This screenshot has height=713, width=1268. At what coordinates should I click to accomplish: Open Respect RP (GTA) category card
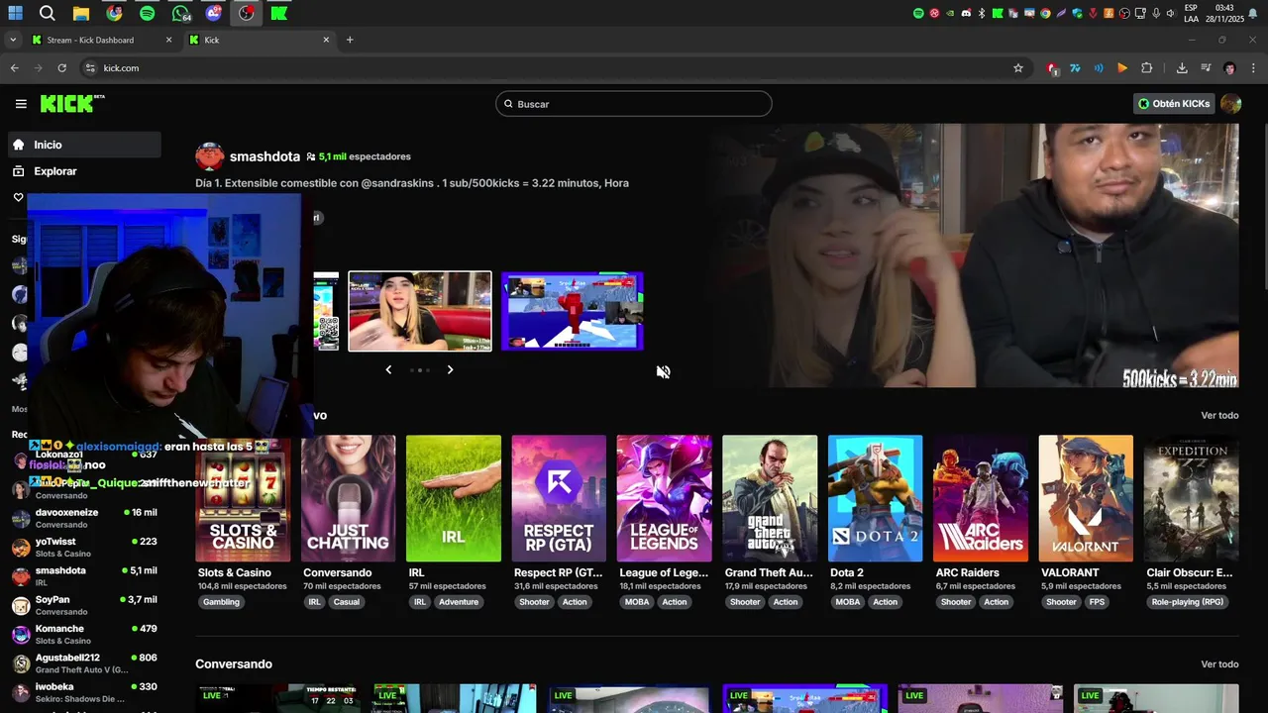point(559,498)
